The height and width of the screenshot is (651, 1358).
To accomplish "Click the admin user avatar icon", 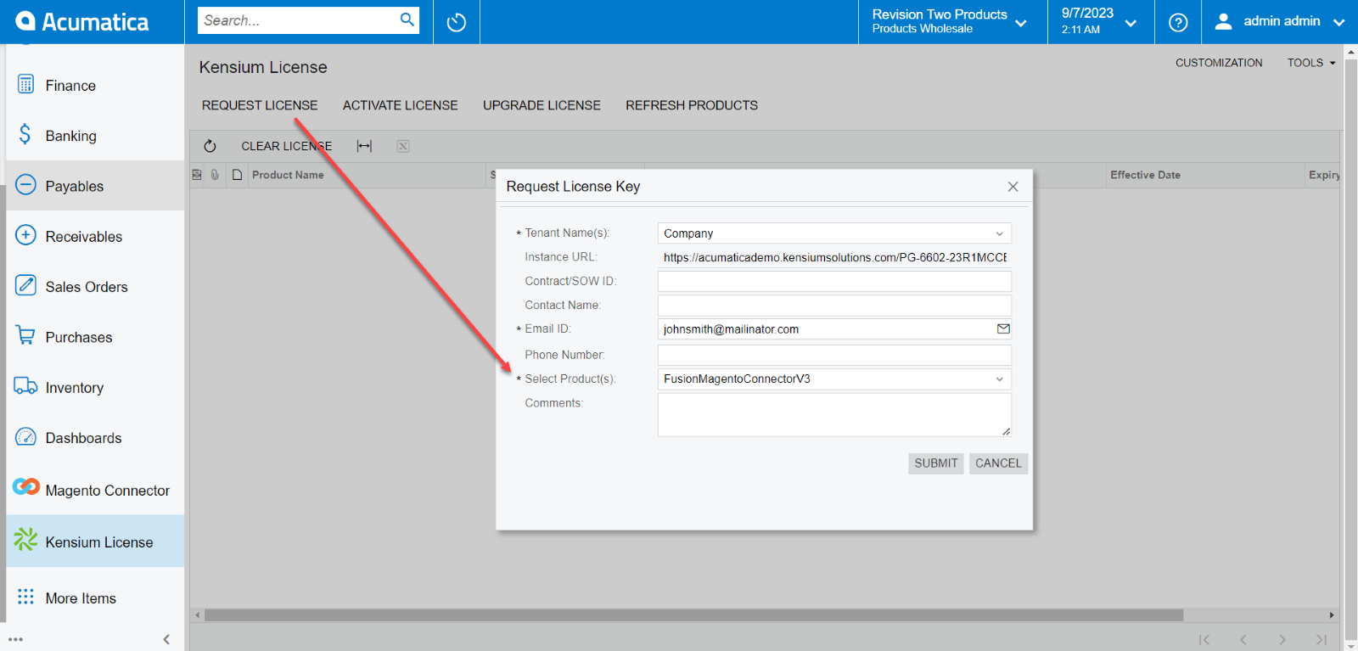I will click(1223, 21).
